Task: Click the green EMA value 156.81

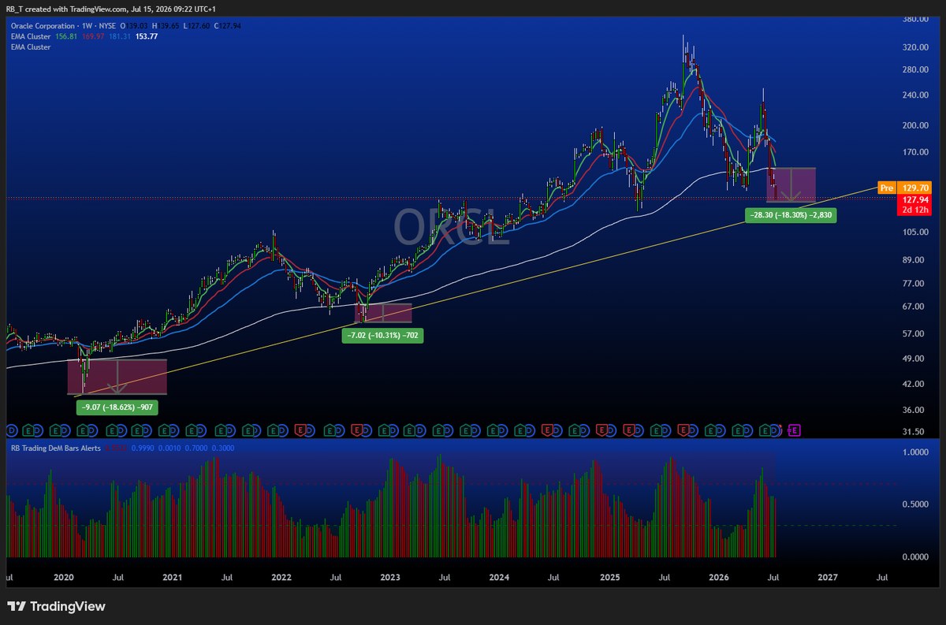Action: (x=66, y=36)
